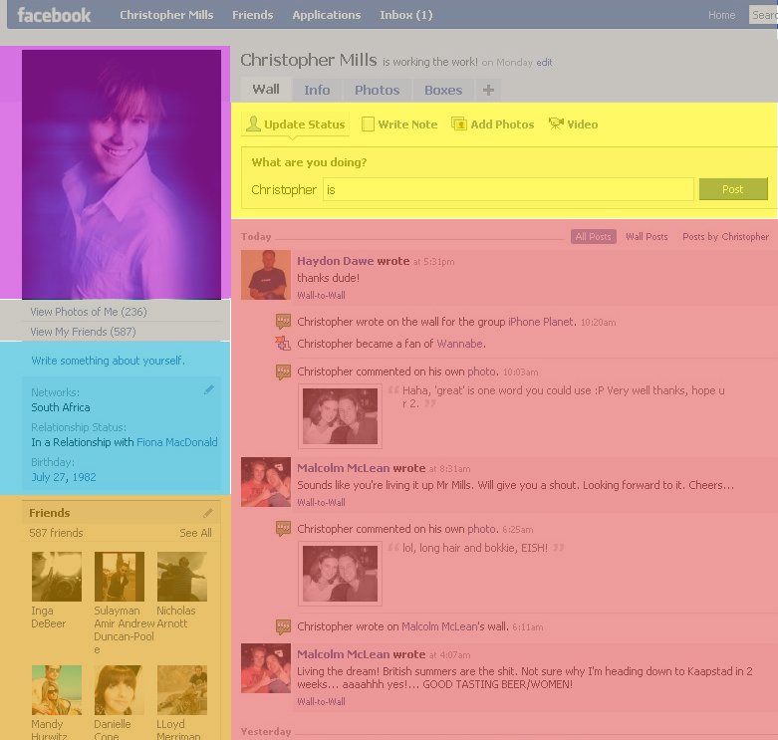Click the 587 friends count text

pyautogui.click(x=56, y=533)
